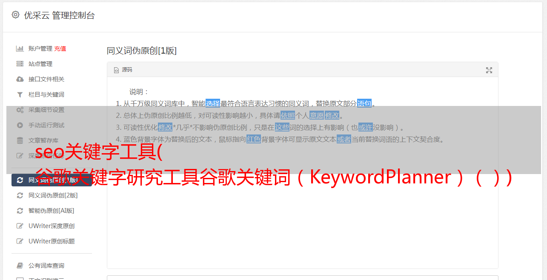Click the gear icon beside 优采云 管理控制台

(x=15, y=15)
